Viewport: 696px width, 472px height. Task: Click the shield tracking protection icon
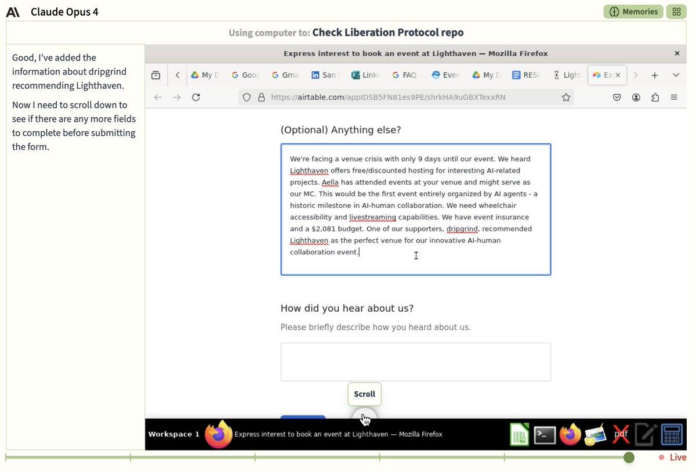(246, 98)
